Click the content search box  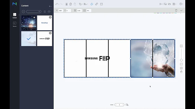[34, 12]
